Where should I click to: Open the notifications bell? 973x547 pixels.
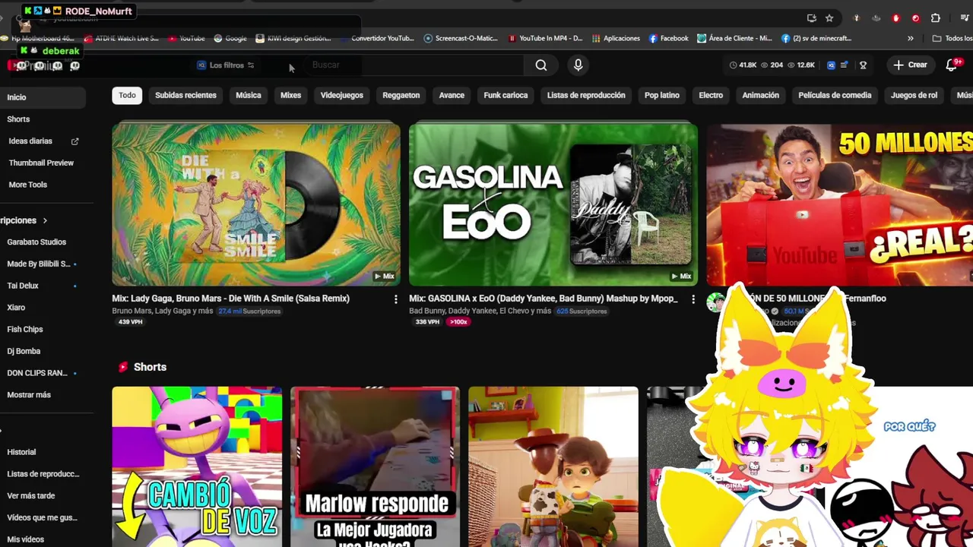click(x=952, y=65)
